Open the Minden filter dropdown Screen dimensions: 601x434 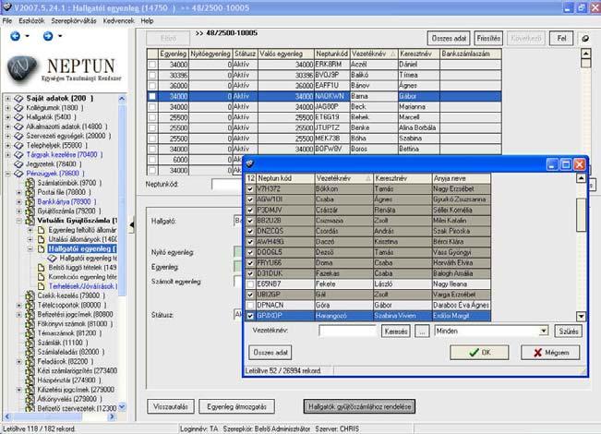tap(543, 331)
